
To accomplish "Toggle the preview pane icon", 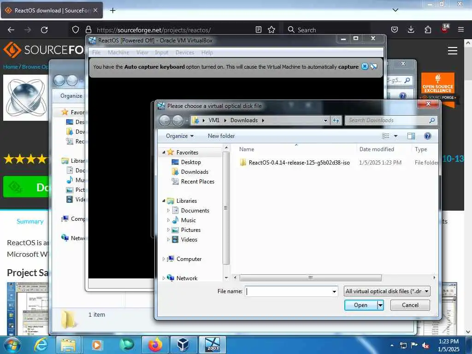I will click(411, 136).
